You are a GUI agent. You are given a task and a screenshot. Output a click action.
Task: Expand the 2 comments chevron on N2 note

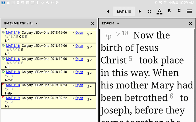(89, 99)
